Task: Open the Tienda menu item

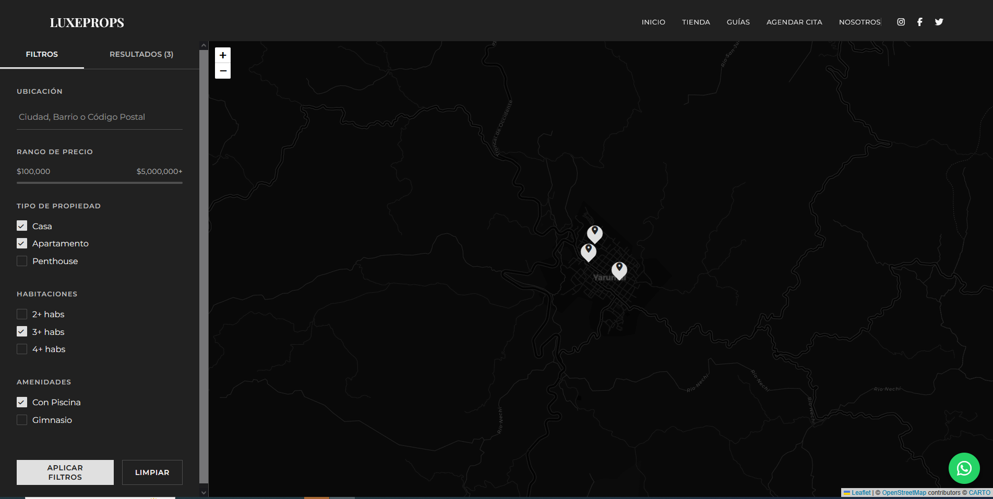Action: [x=696, y=22]
